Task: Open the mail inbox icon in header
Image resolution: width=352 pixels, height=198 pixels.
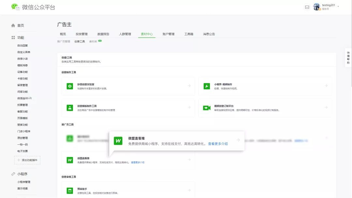Action: tap(307, 7)
